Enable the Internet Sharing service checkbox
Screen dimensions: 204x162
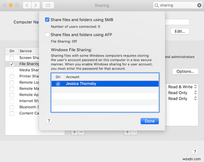[x=12, y=101]
